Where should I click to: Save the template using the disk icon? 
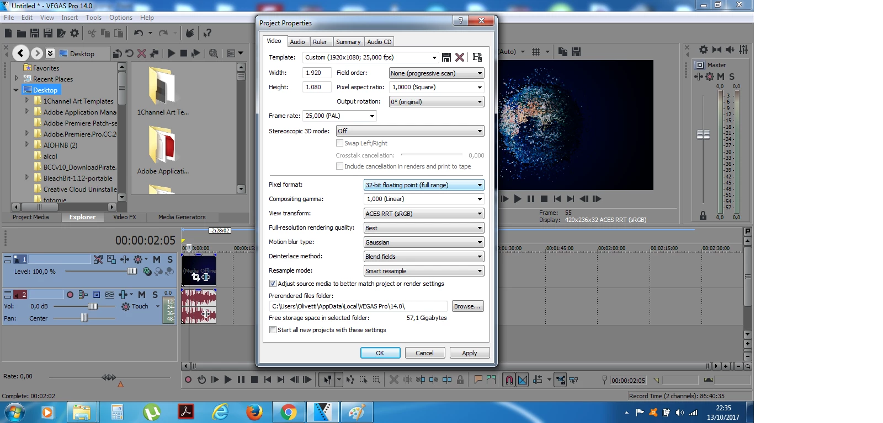446,57
